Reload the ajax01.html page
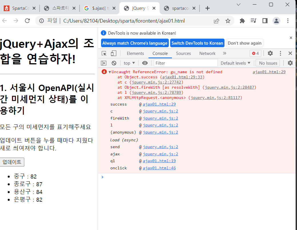 coord(27,21)
